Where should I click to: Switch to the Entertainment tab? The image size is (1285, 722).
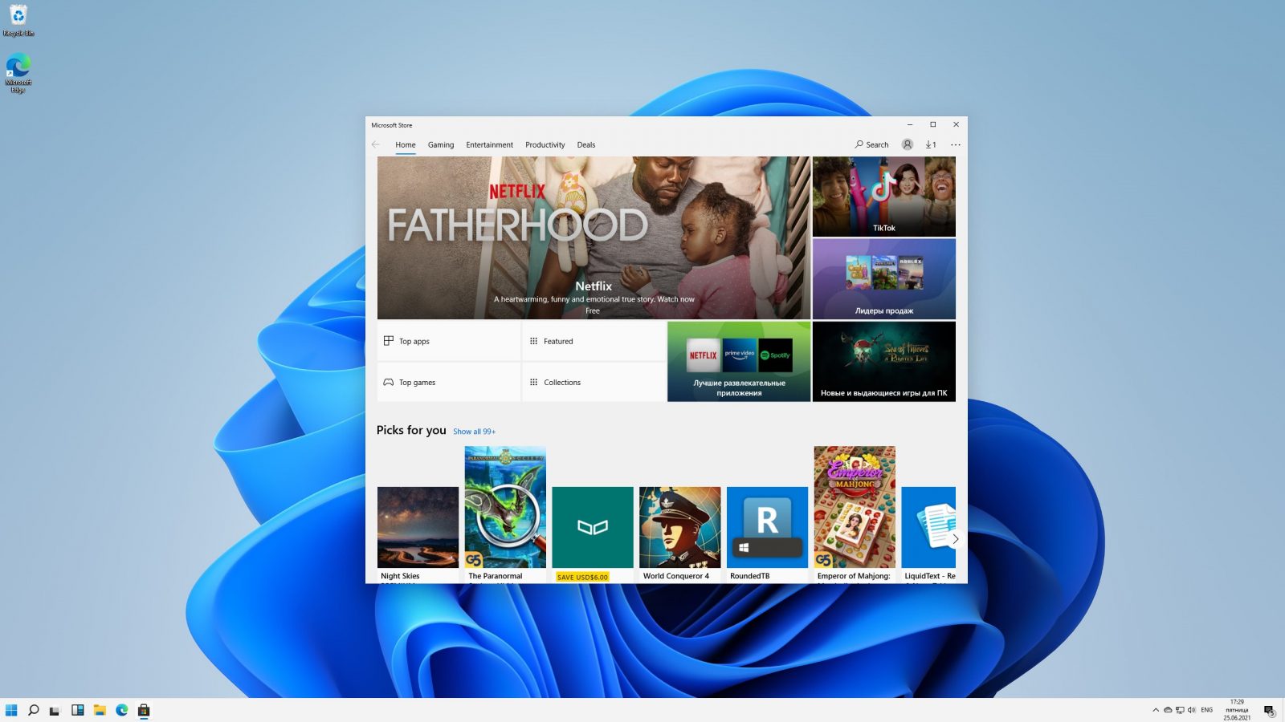(x=489, y=145)
